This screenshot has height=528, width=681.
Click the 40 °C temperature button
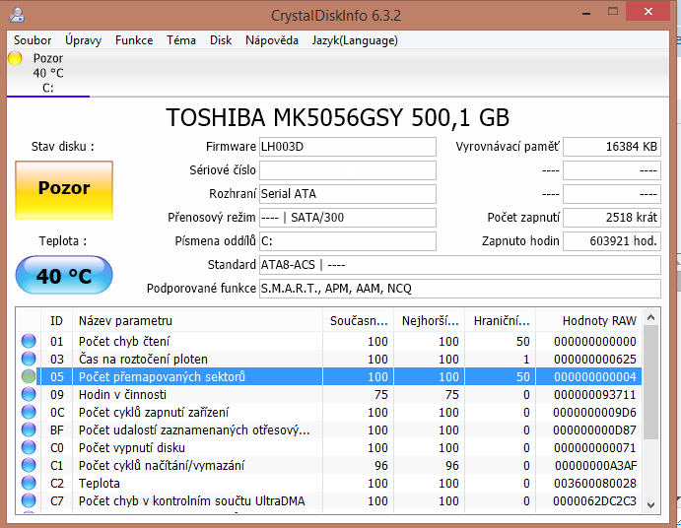click(x=64, y=276)
